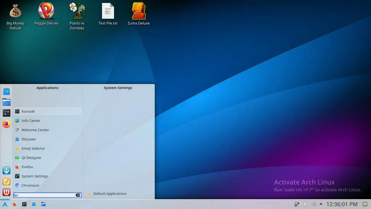Open Default Applications under System Settings results
This screenshot has width=371, height=209.
click(x=119, y=193)
